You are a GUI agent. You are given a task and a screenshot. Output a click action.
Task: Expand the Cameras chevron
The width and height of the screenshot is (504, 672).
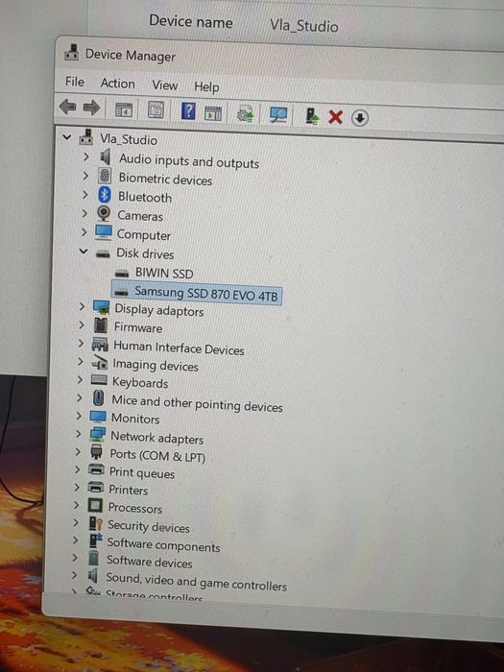[x=84, y=213]
